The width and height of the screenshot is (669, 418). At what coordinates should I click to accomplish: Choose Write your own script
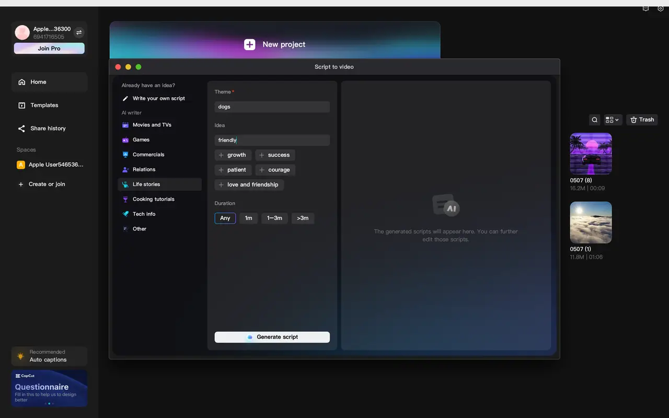(159, 98)
